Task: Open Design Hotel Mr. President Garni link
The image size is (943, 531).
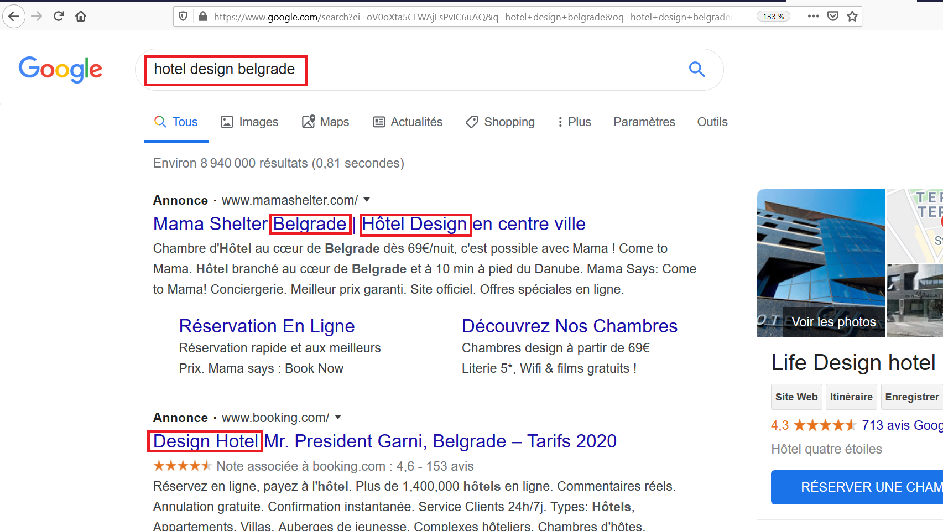Action: click(x=385, y=441)
